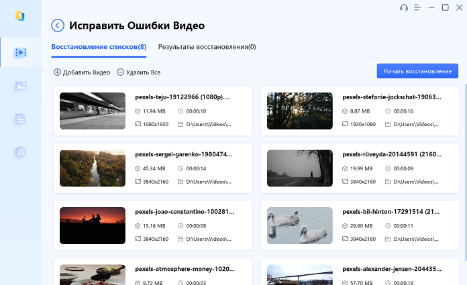The width and height of the screenshot is (467, 285).
Task: Click the 00:00:08 duration value
Action: point(196,226)
